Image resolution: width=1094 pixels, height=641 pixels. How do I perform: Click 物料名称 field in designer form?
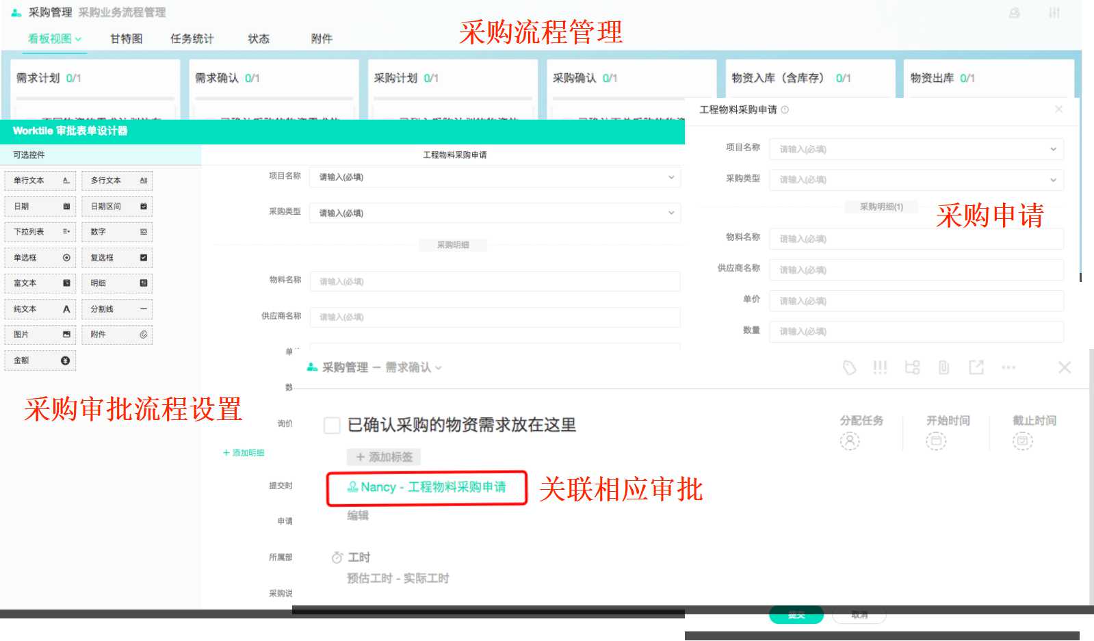495,281
